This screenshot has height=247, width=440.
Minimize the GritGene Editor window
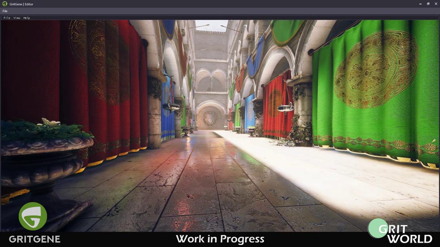click(x=420, y=4)
